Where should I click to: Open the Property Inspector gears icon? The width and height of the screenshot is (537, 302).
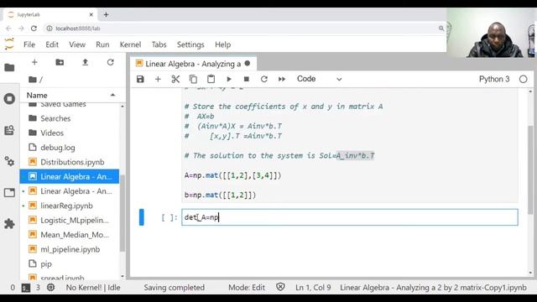[9, 161]
